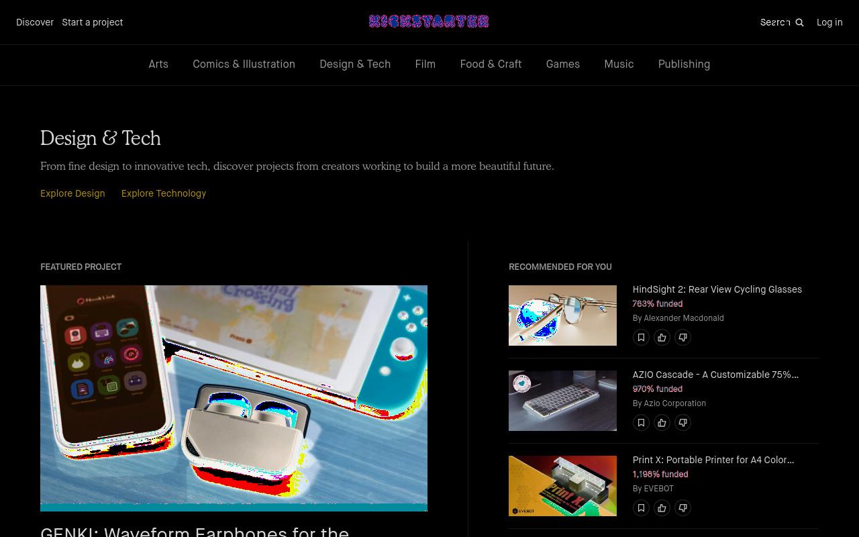Bookmark the HindSight 2 project
Image resolution: width=859 pixels, height=537 pixels.
tap(641, 338)
